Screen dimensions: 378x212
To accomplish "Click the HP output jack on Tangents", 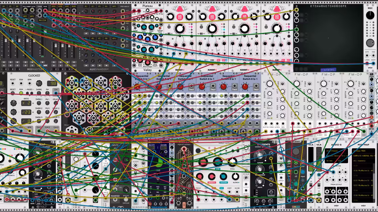I will [270, 201].
